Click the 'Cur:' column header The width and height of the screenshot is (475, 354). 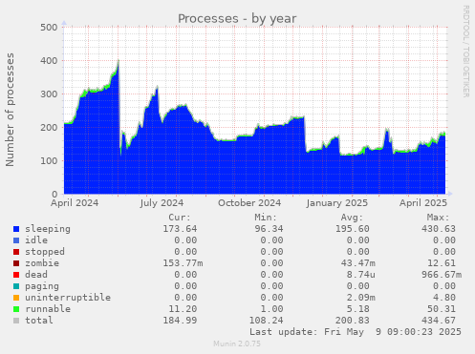(180, 218)
